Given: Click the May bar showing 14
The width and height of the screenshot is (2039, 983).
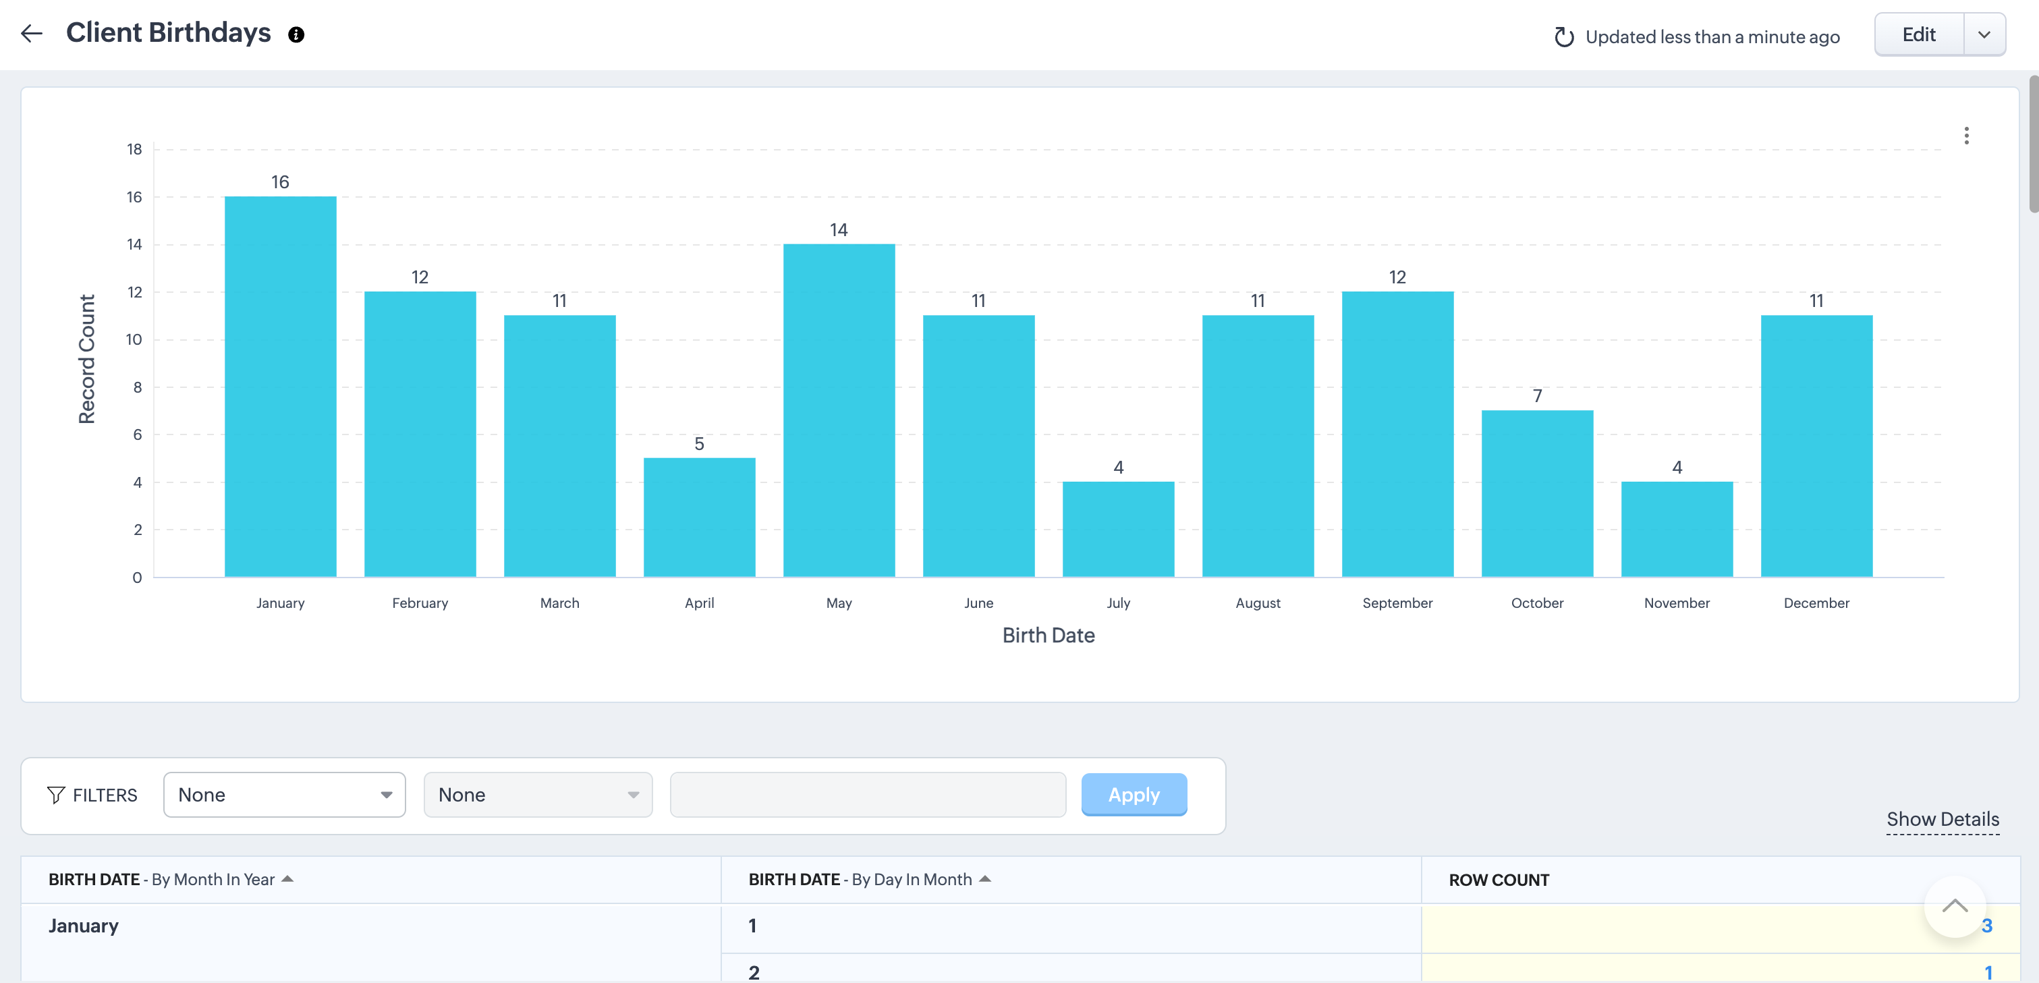Looking at the screenshot, I should pos(839,410).
